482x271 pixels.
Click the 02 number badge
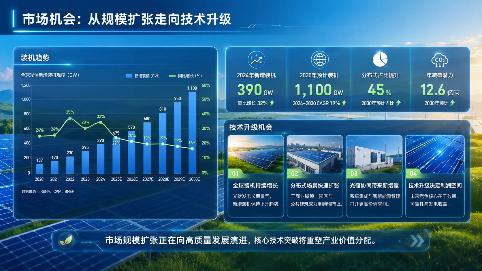(295, 173)
